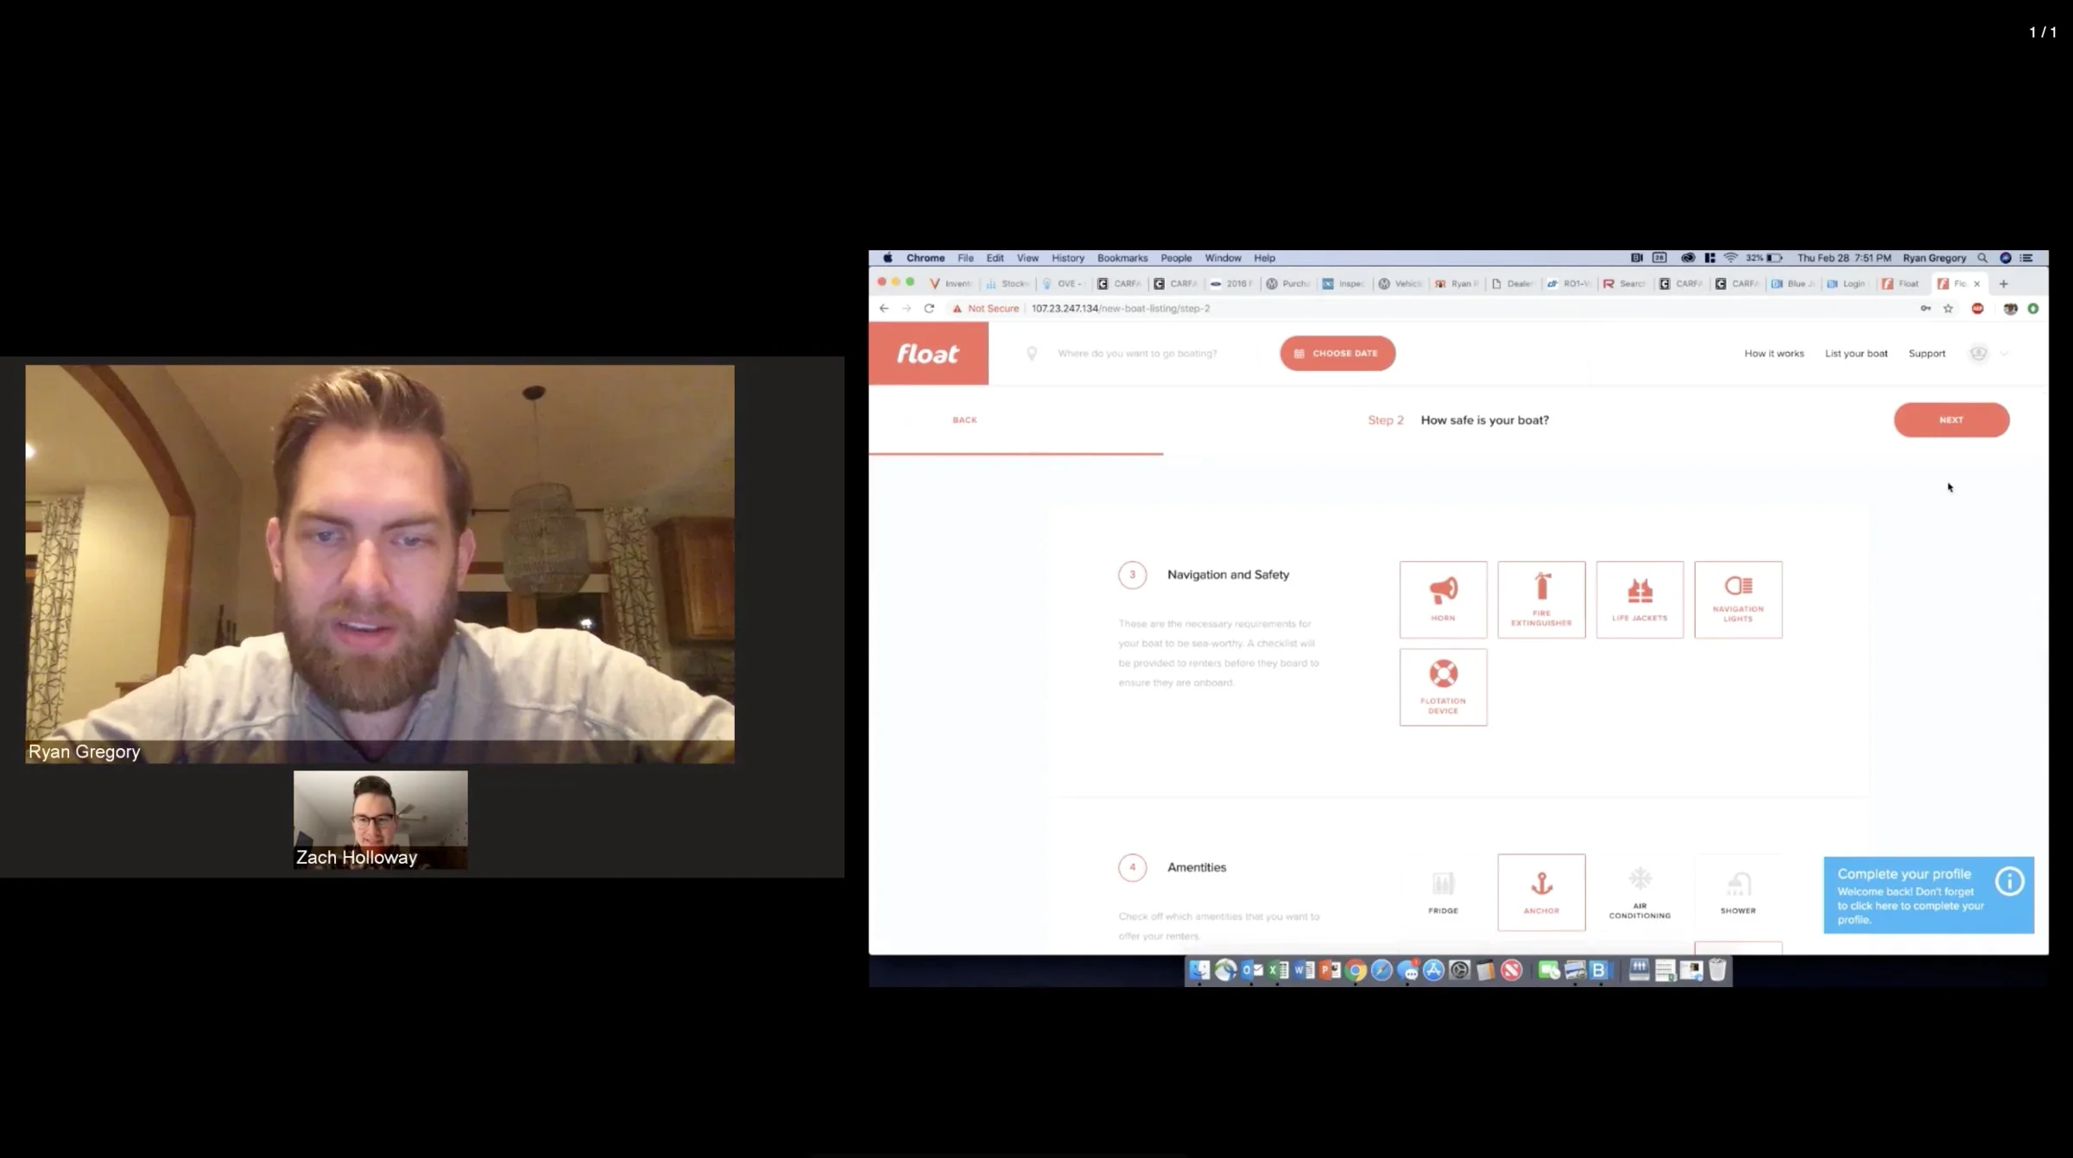The width and height of the screenshot is (2073, 1158).
Task: Open the History menu
Action: 1067,258
